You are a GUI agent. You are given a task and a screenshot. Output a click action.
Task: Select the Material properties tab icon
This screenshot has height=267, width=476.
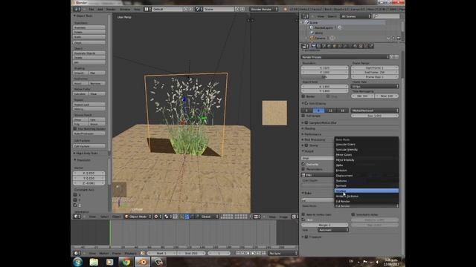point(356,46)
